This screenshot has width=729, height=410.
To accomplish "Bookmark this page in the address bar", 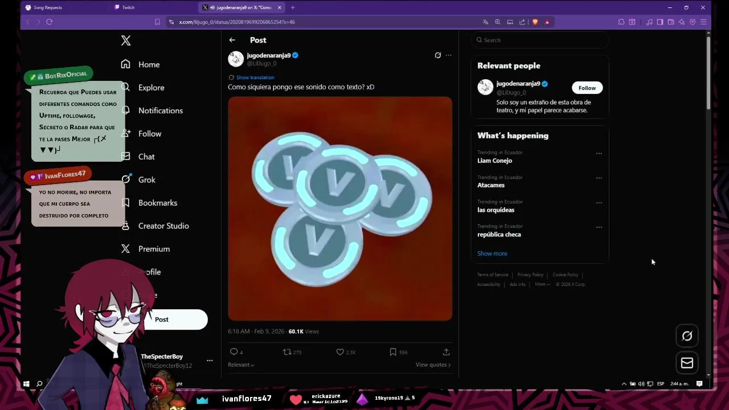I will (157, 22).
